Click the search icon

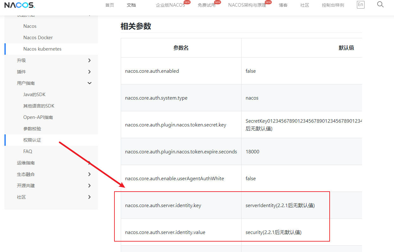[x=380, y=5]
